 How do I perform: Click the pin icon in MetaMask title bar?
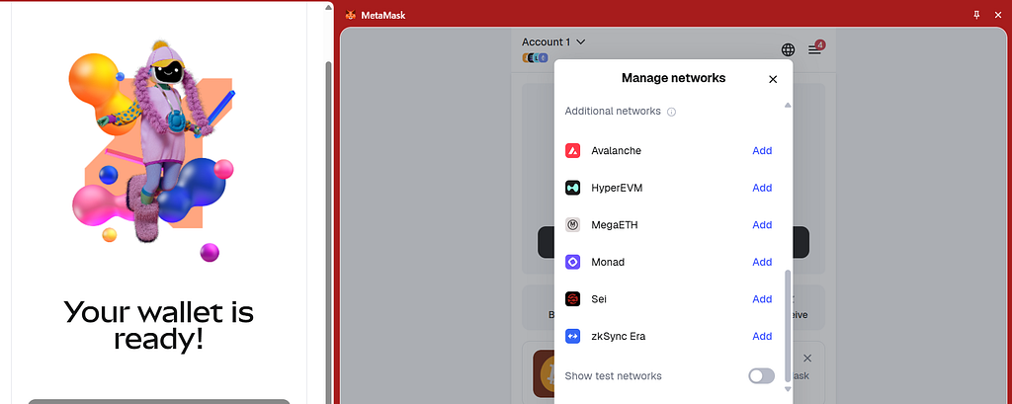pyautogui.click(x=976, y=15)
